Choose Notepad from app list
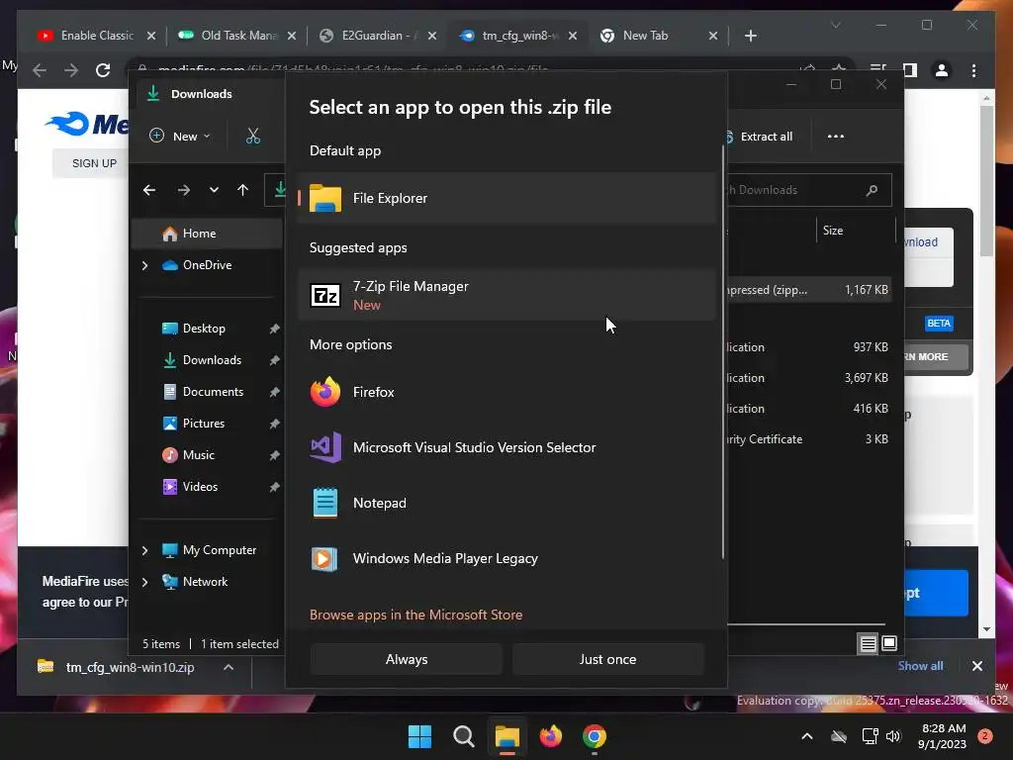Viewport: 1013px width, 760px height. pyautogui.click(x=507, y=503)
